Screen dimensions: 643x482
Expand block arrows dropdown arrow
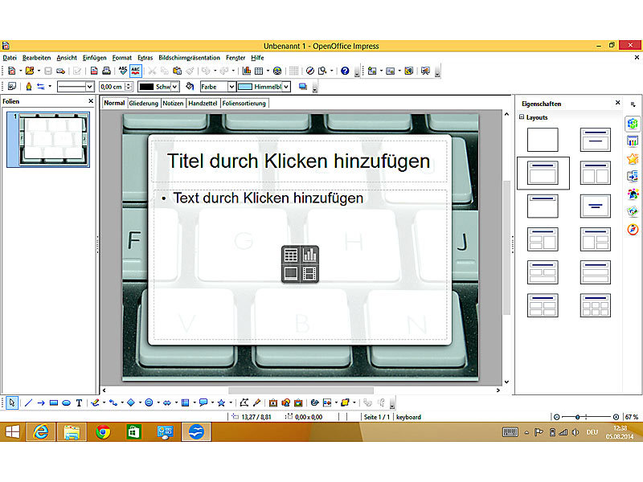coord(176,403)
